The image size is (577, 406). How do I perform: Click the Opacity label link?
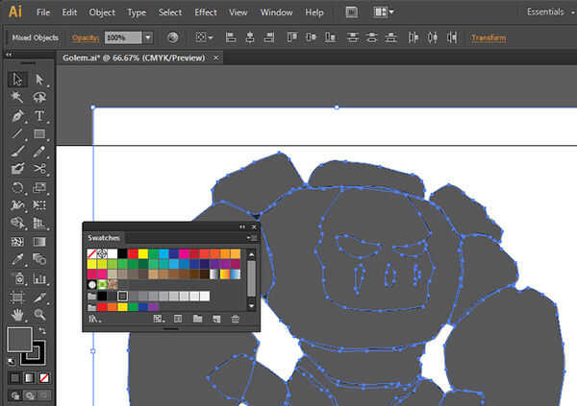(x=86, y=37)
